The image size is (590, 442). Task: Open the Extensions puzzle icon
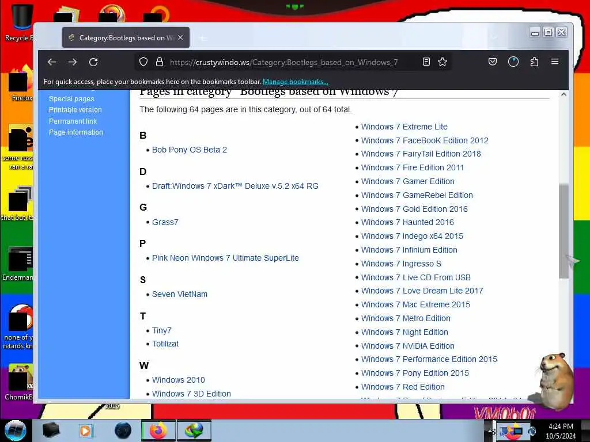point(534,62)
